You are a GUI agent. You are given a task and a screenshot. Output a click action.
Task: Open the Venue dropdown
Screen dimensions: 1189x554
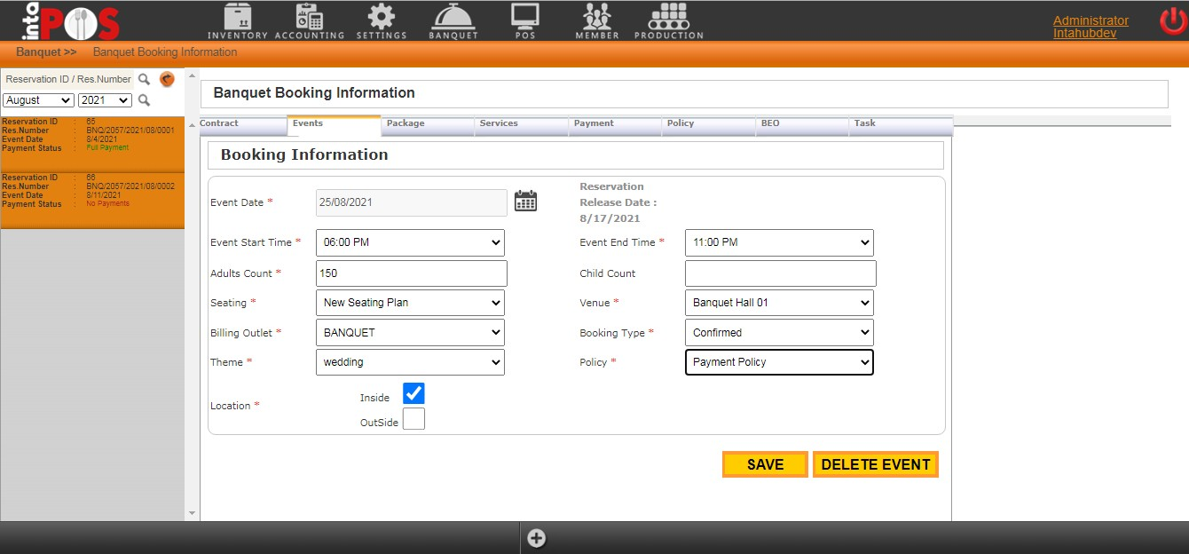click(779, 303)
